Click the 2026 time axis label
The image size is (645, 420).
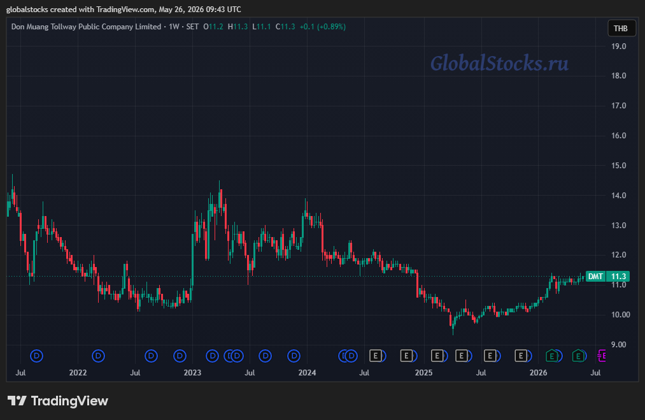[x=538, y=373]
